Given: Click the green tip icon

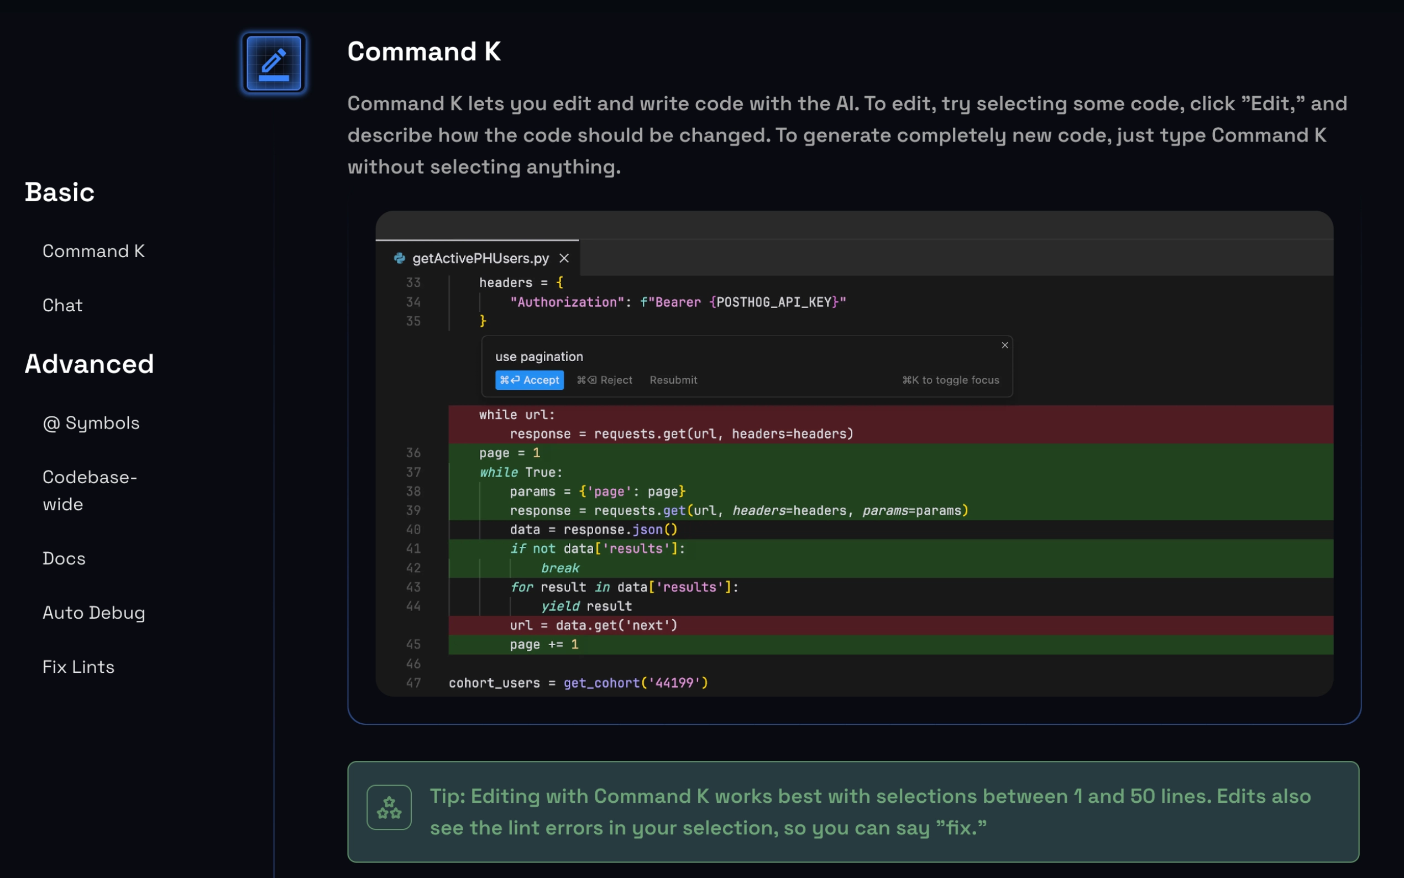Looking at the screenshot, I should tap(389, 807).
